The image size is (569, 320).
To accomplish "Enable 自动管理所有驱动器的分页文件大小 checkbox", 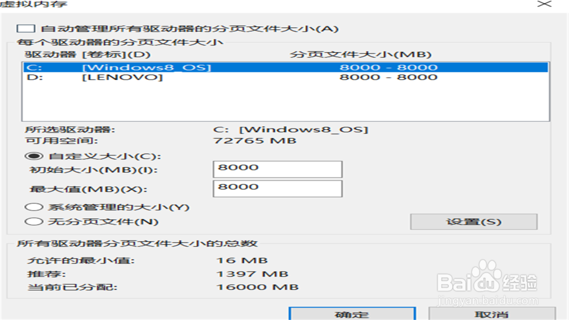I will 26,28.
